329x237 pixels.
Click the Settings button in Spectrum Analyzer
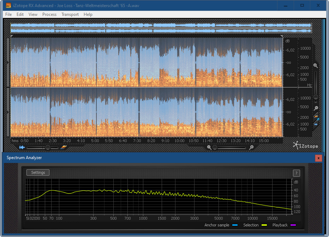pyautogui.click(x=38, y=172)
